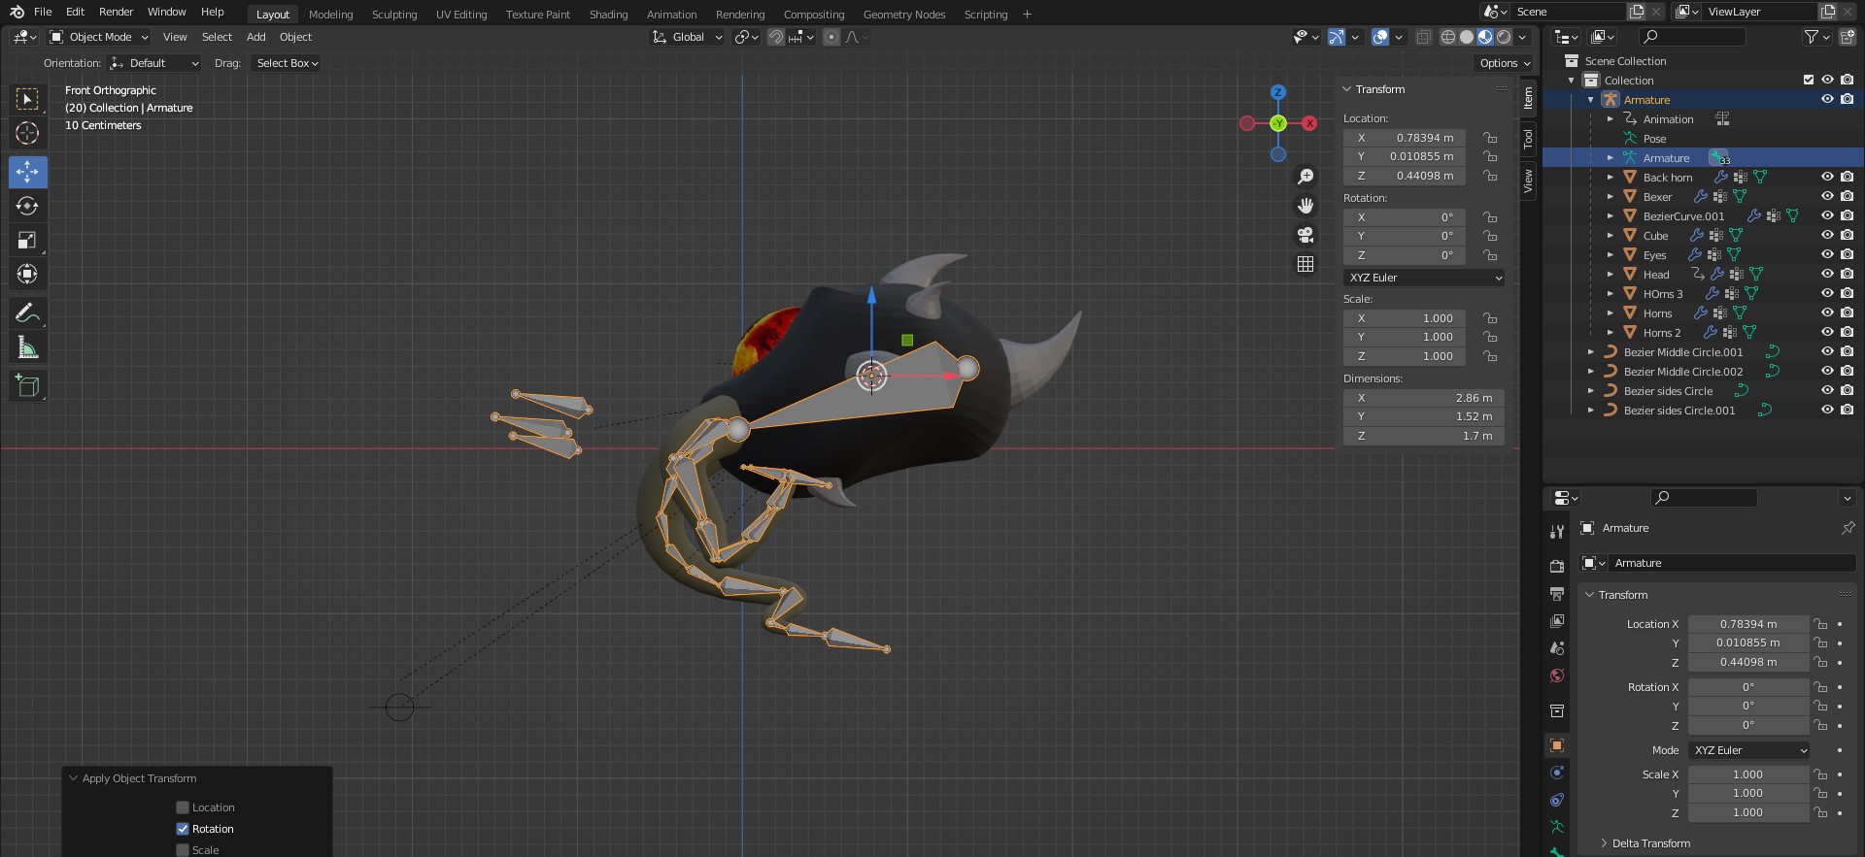The height and width of the screenshot is (857, 1865).
Task: Switch to the Sculpting workspace tab
Action: click(x=394, y=15)
